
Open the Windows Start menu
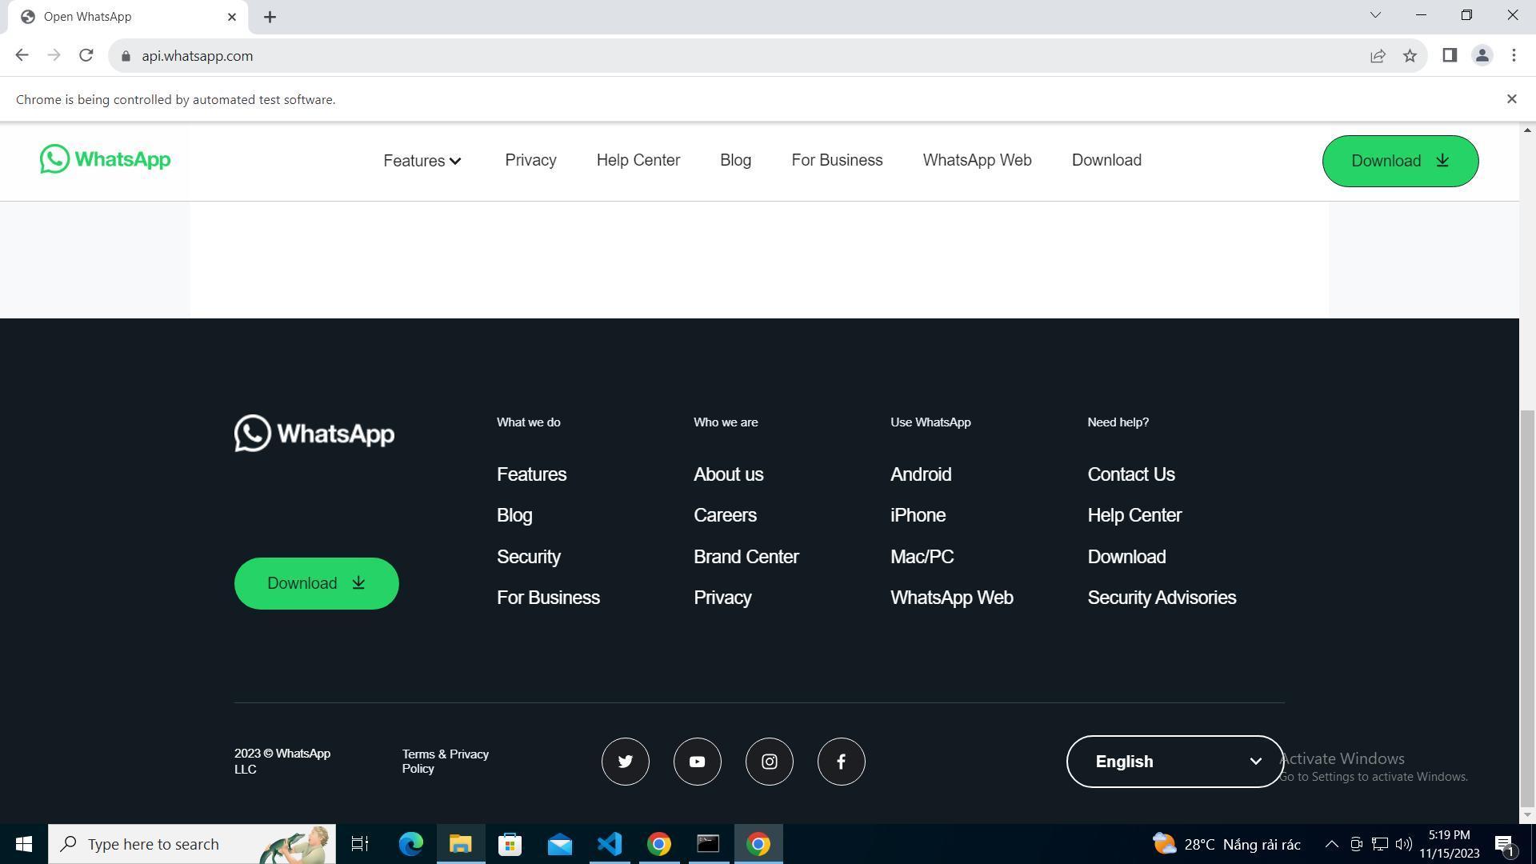24,844
